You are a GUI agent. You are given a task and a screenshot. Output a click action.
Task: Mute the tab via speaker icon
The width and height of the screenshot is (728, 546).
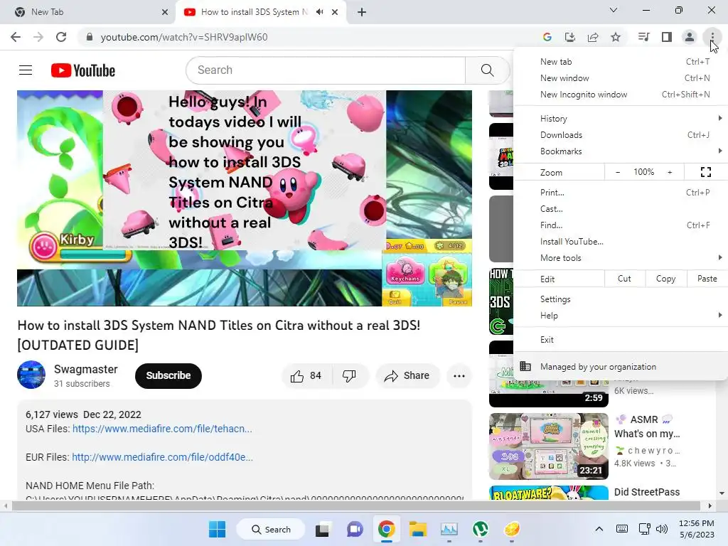pyautogui.click(x=319, y=12)
